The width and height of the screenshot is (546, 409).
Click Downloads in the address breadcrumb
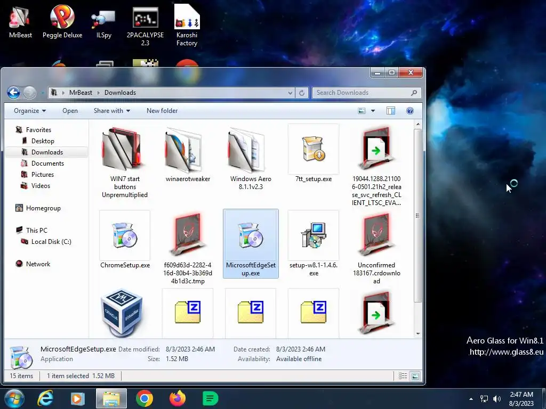[120, 93]
